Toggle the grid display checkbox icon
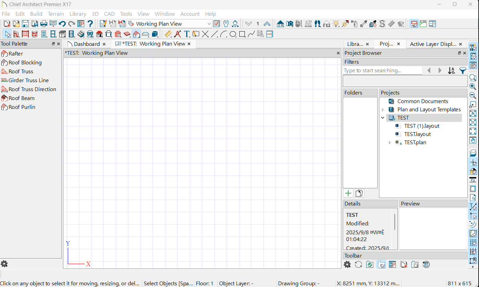 [x=473, y=242]
